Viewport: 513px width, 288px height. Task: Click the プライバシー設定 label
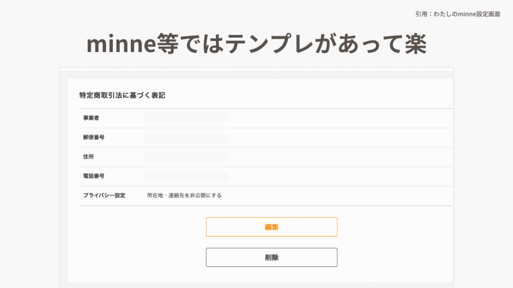(x=104, y=195)
